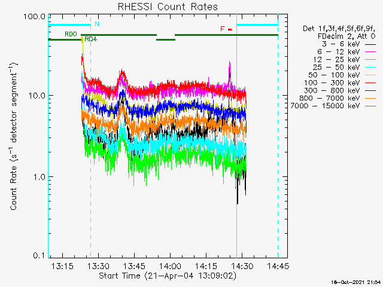Click the 13:15 x-axis tick label
The height and width of the screenshot is (287, 383).
tap(62, 266)
